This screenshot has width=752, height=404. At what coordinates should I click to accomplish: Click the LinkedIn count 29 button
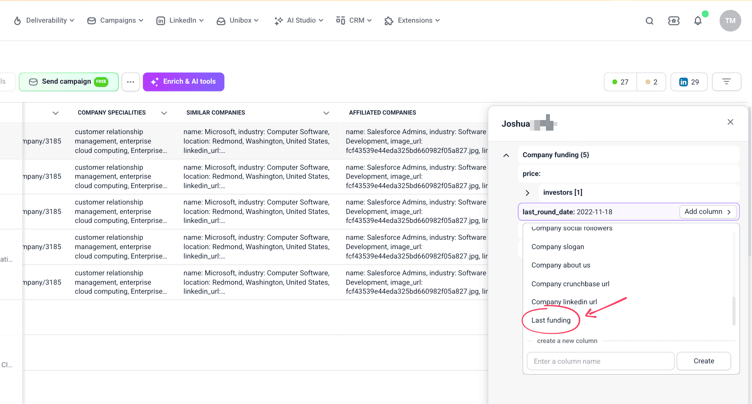coord(689,82)
